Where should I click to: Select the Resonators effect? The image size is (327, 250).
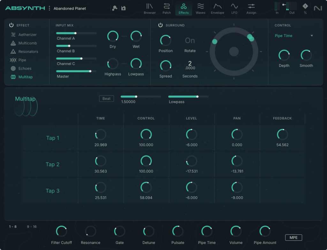pyautogui.click(x=28, y=51)
